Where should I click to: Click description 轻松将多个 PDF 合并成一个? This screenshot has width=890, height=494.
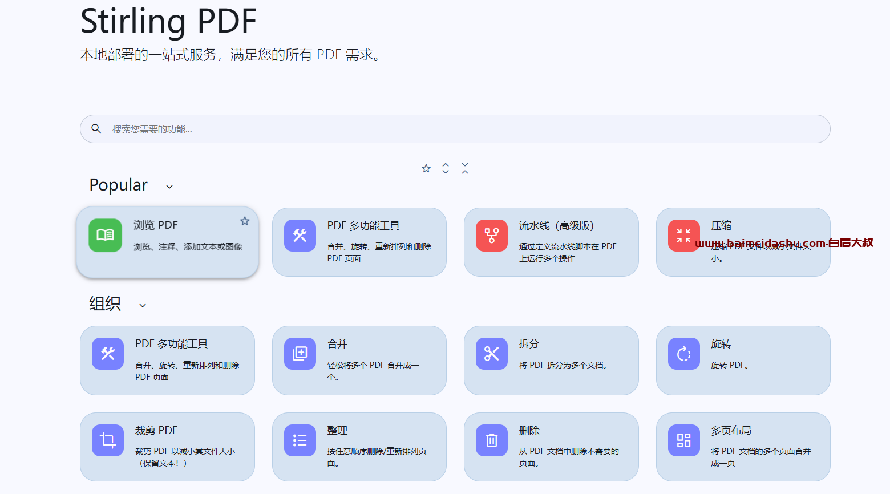[373, 371]
